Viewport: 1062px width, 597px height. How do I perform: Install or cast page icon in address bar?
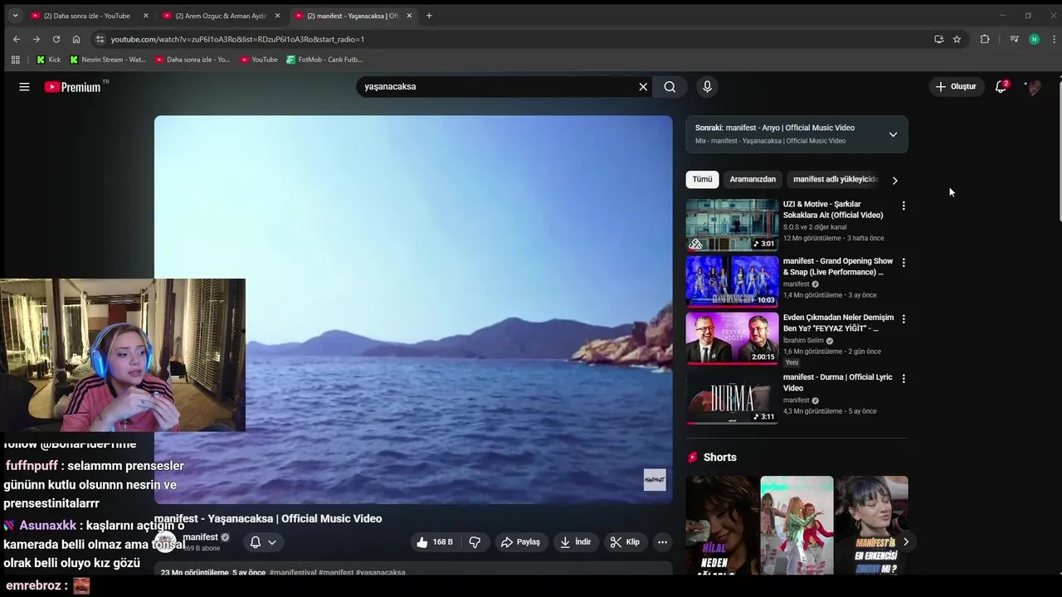pyautogui.click(x=938, y=39)
